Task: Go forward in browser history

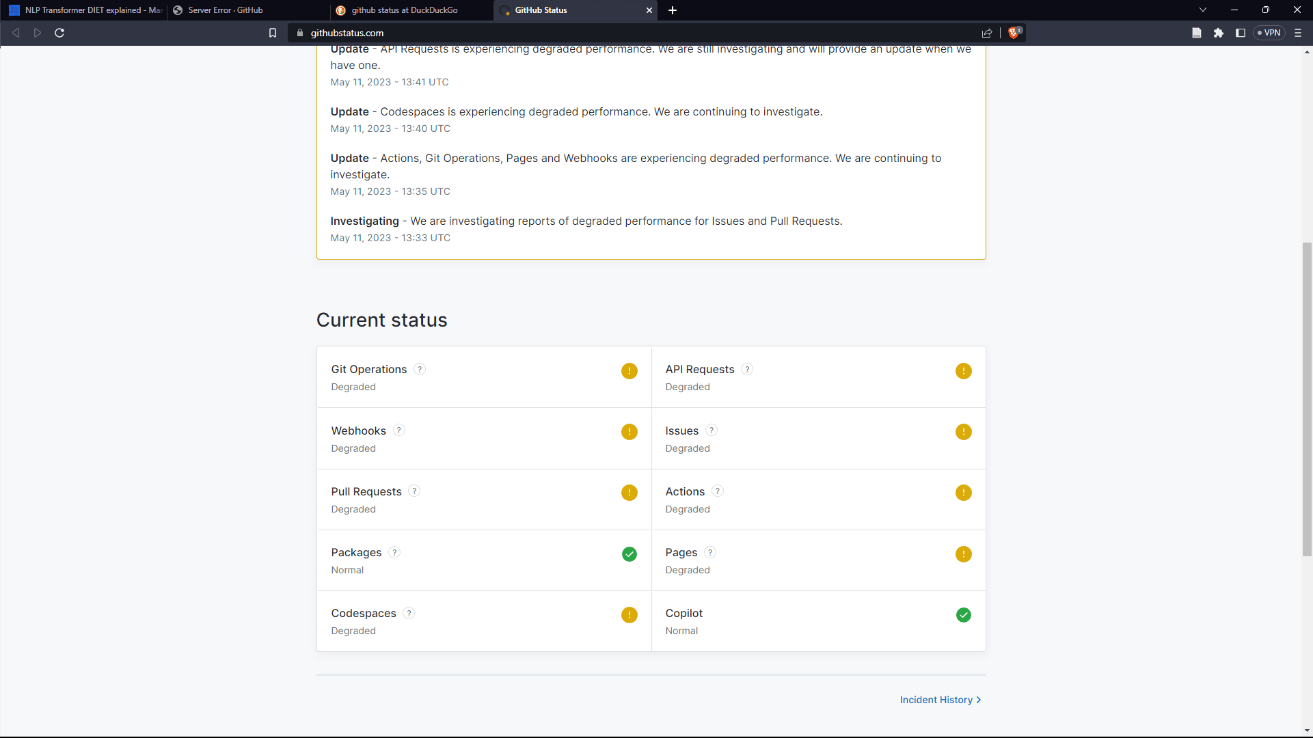Action: click(38, 33)
